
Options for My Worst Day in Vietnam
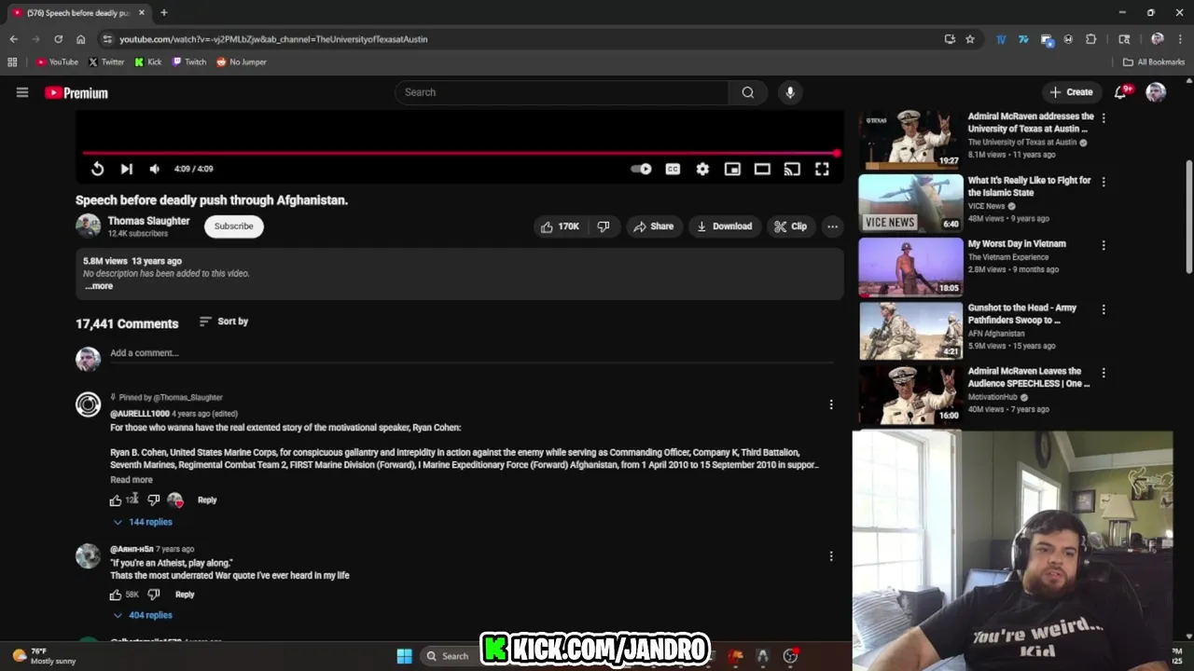tap(1104, 245)
